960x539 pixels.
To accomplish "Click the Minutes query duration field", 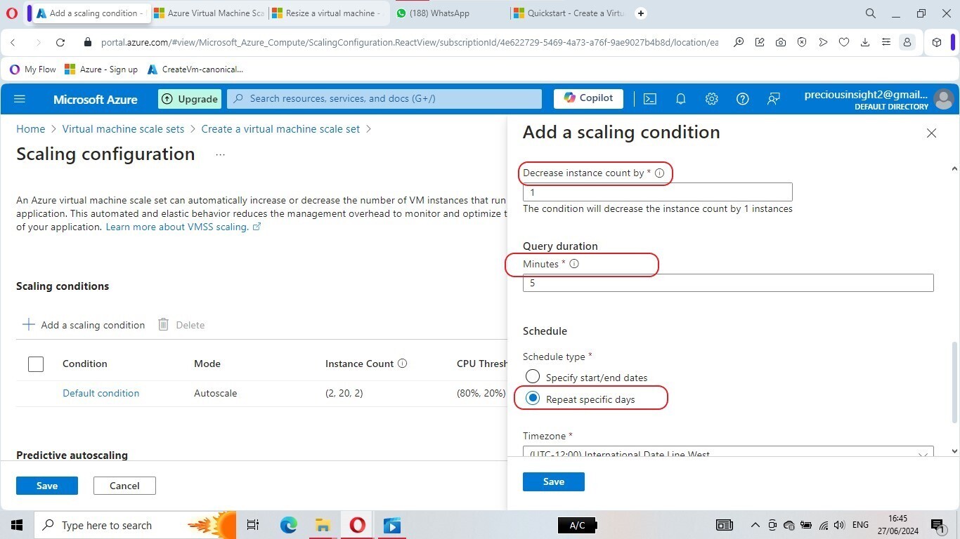I will click(x=727, y=283).
